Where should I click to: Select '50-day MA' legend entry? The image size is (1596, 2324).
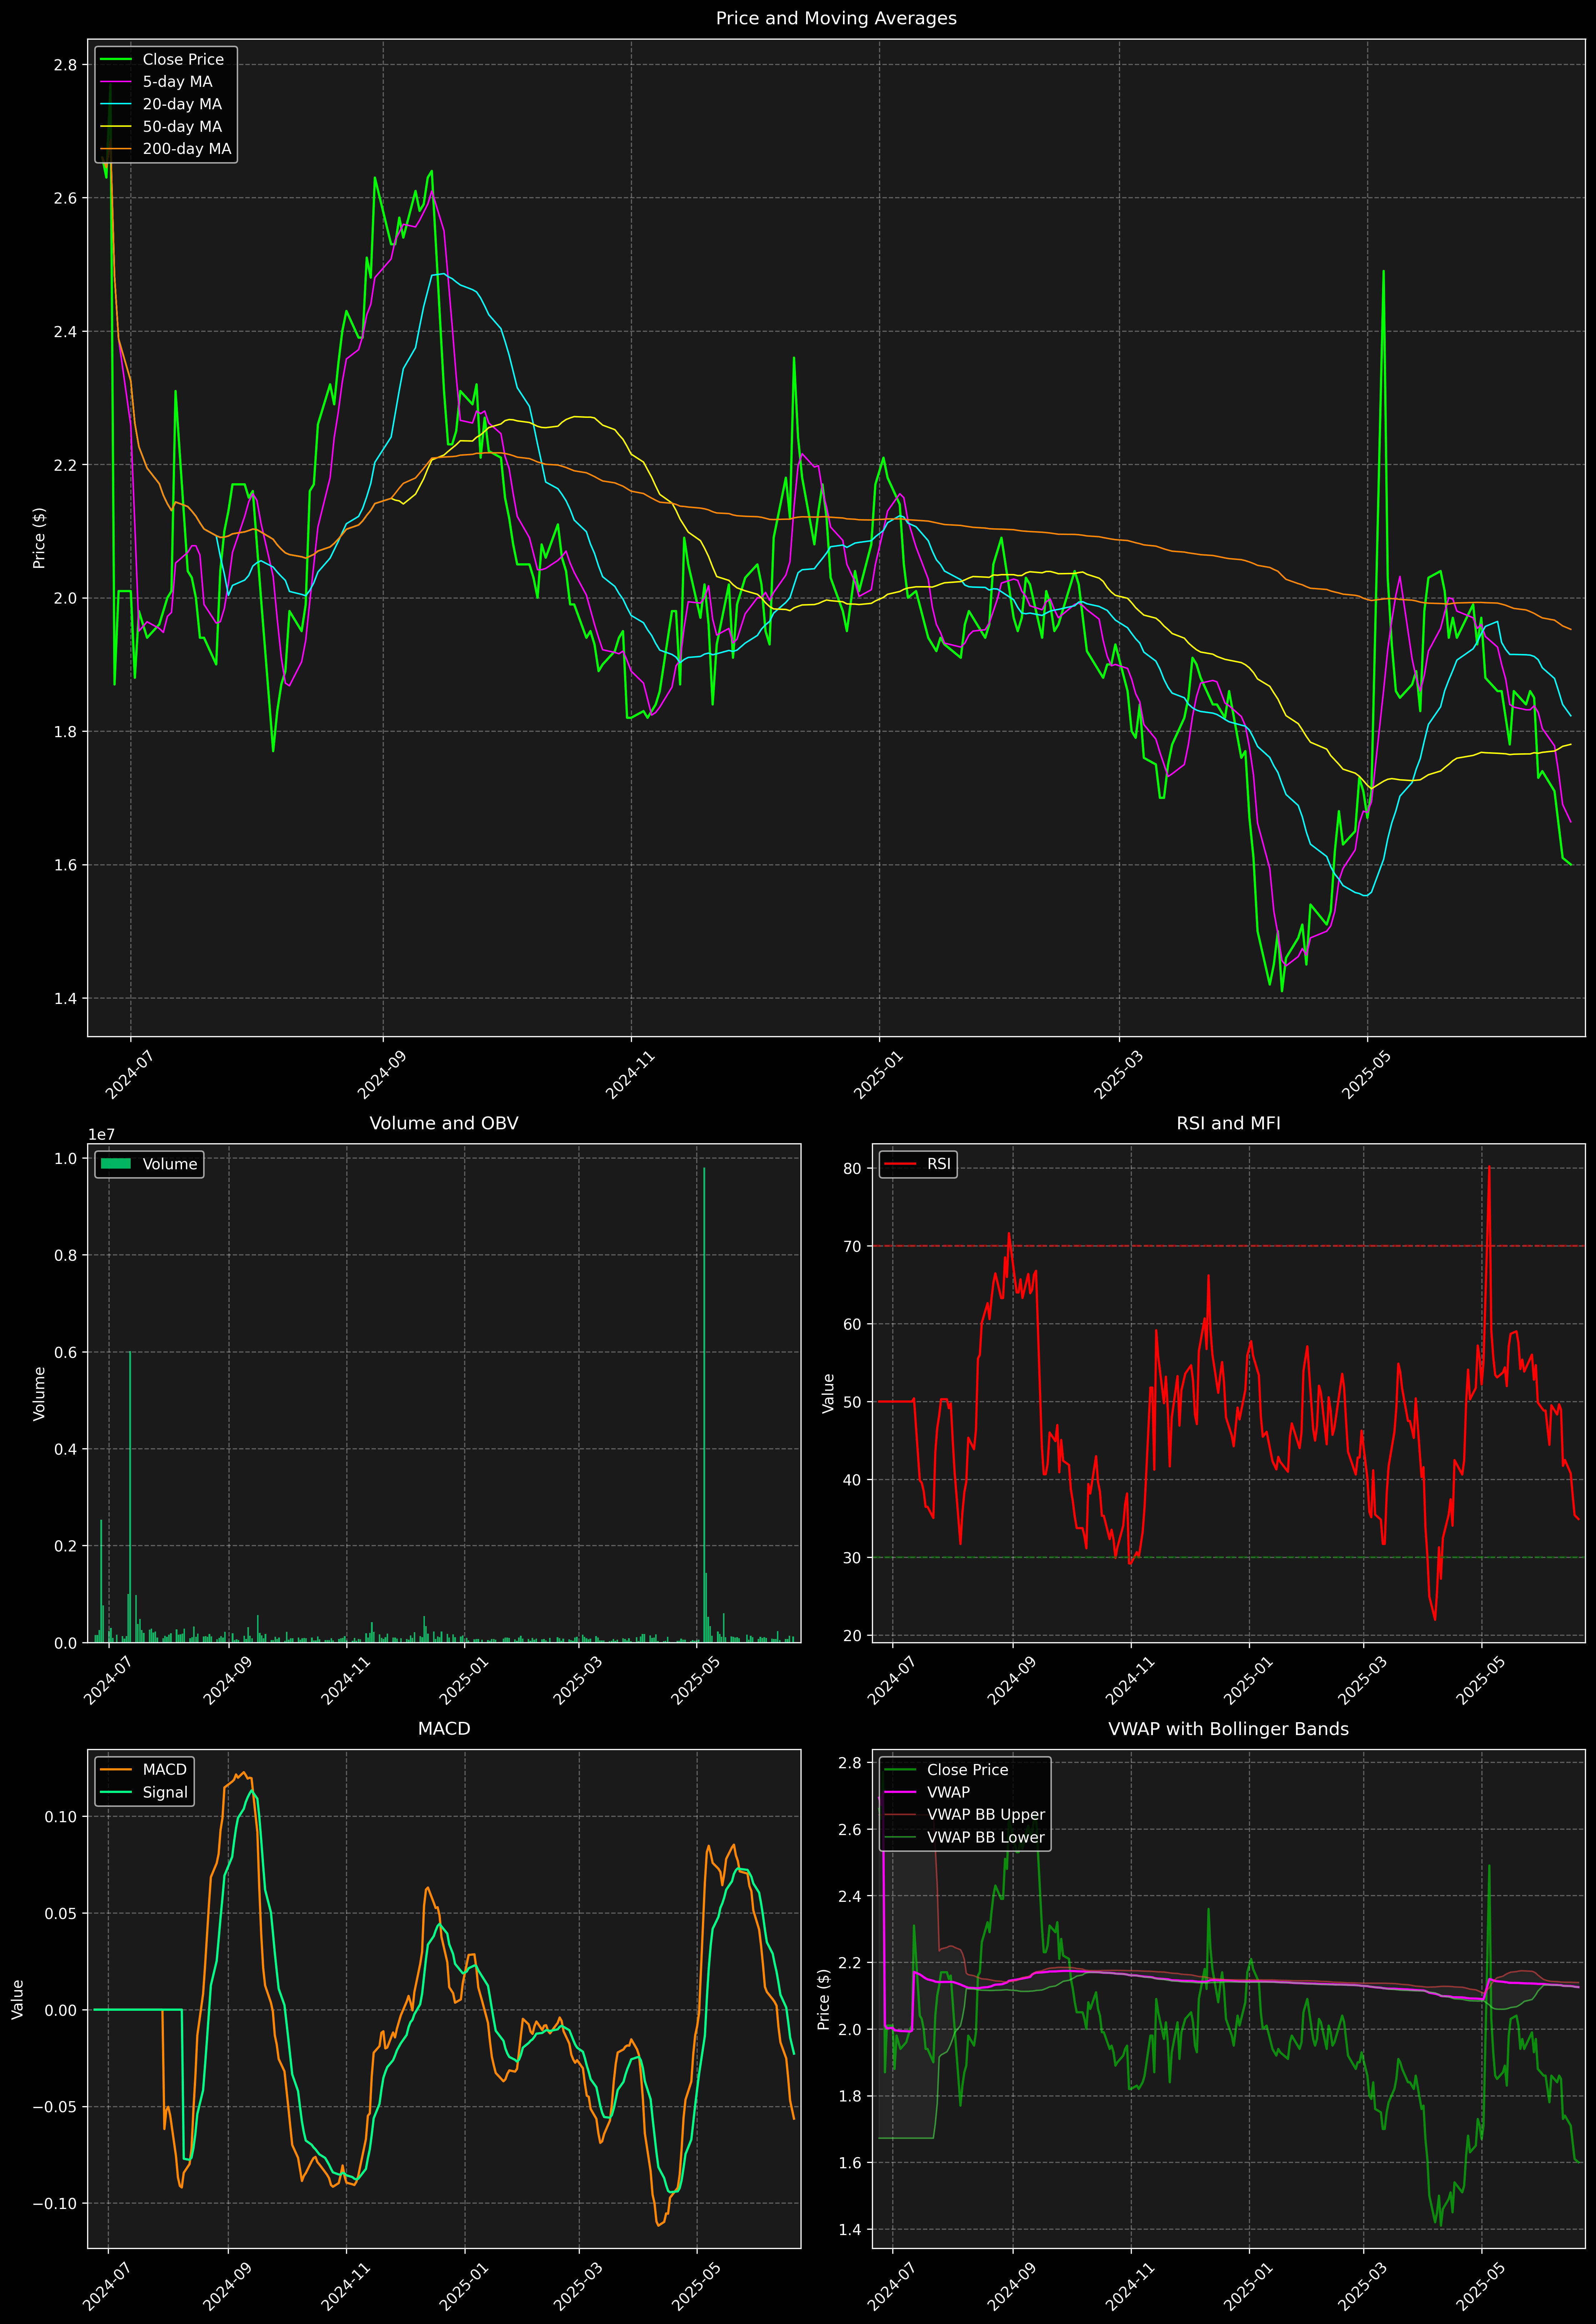tap(182, 127)
